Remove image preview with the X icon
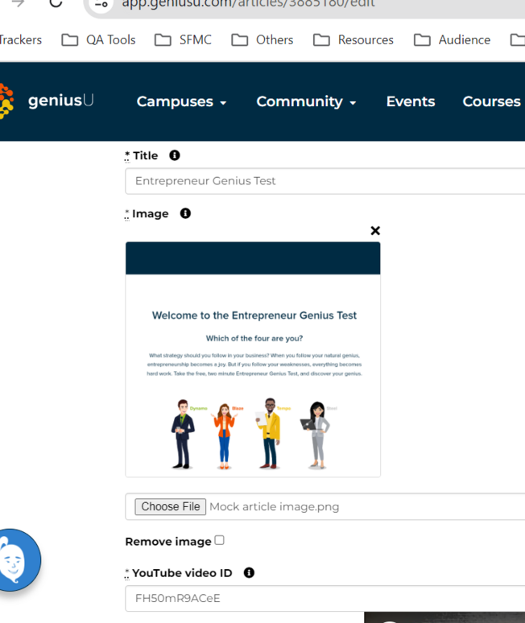 [375, 230]
